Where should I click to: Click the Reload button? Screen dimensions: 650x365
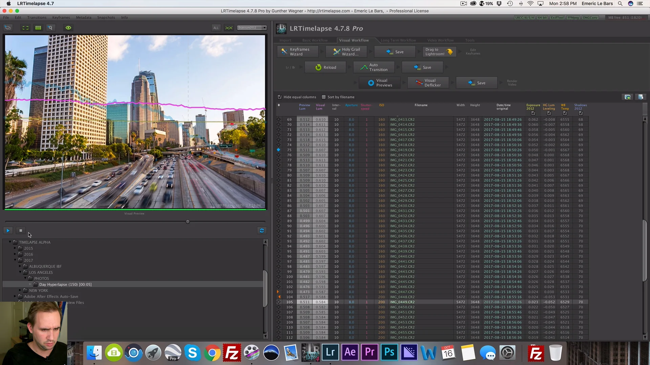coord(325,67)
